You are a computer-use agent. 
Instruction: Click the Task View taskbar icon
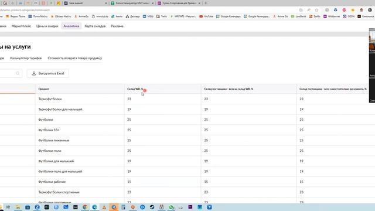8,207
